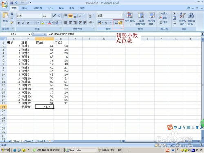Switch to the Paint window in taskbar

click(x=113, y=150)
